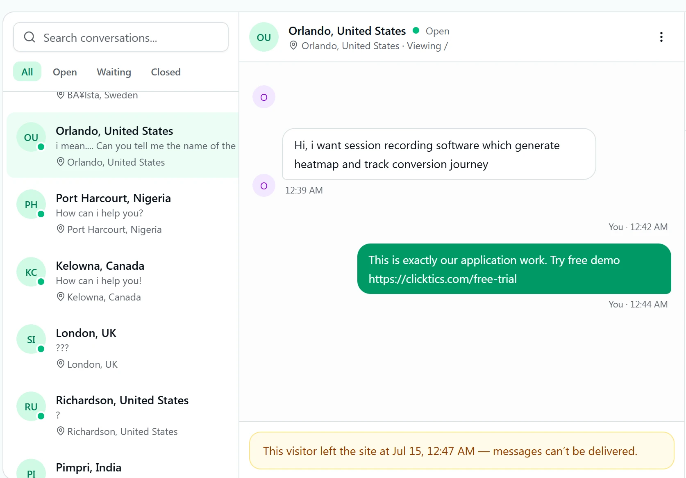The width and height of the screenshot is (686, 478).
Task: Click the 'Viewing /' text in header
Action: (427, 46)
